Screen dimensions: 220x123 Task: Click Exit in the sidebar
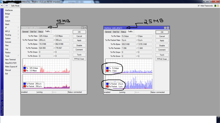6,74
